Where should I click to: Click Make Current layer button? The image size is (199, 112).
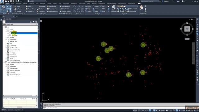[x=132, y=9]
